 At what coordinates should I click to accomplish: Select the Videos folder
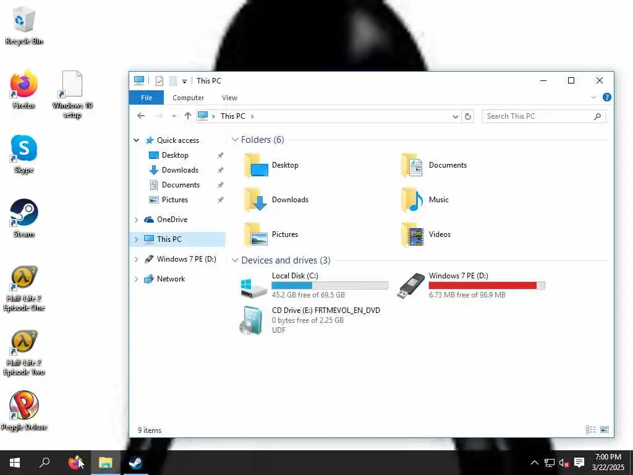425,234
